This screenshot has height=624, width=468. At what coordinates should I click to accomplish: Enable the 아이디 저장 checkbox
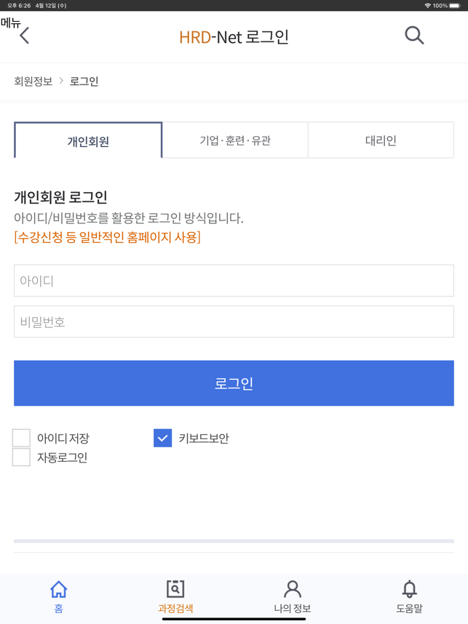tap(21, 438)
